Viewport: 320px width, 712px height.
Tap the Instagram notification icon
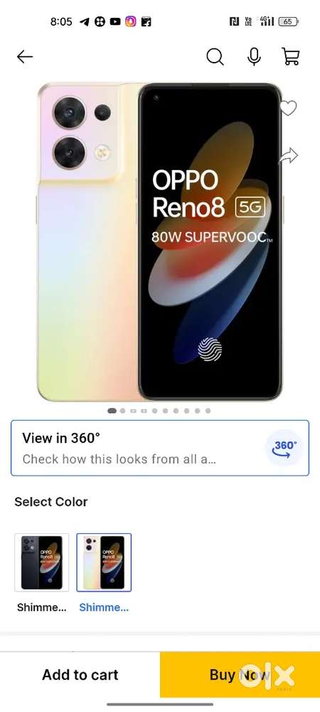coord(131,21)
